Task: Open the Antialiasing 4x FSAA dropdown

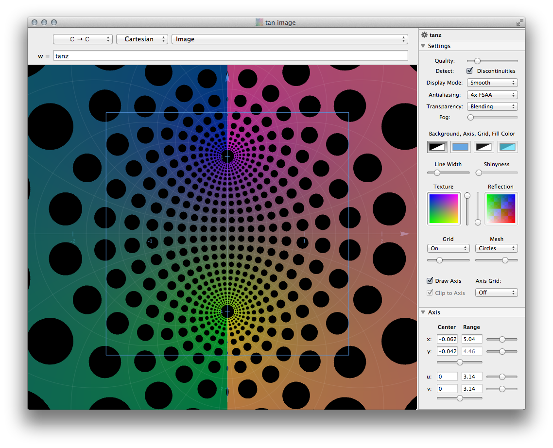Action: point(492,95)
